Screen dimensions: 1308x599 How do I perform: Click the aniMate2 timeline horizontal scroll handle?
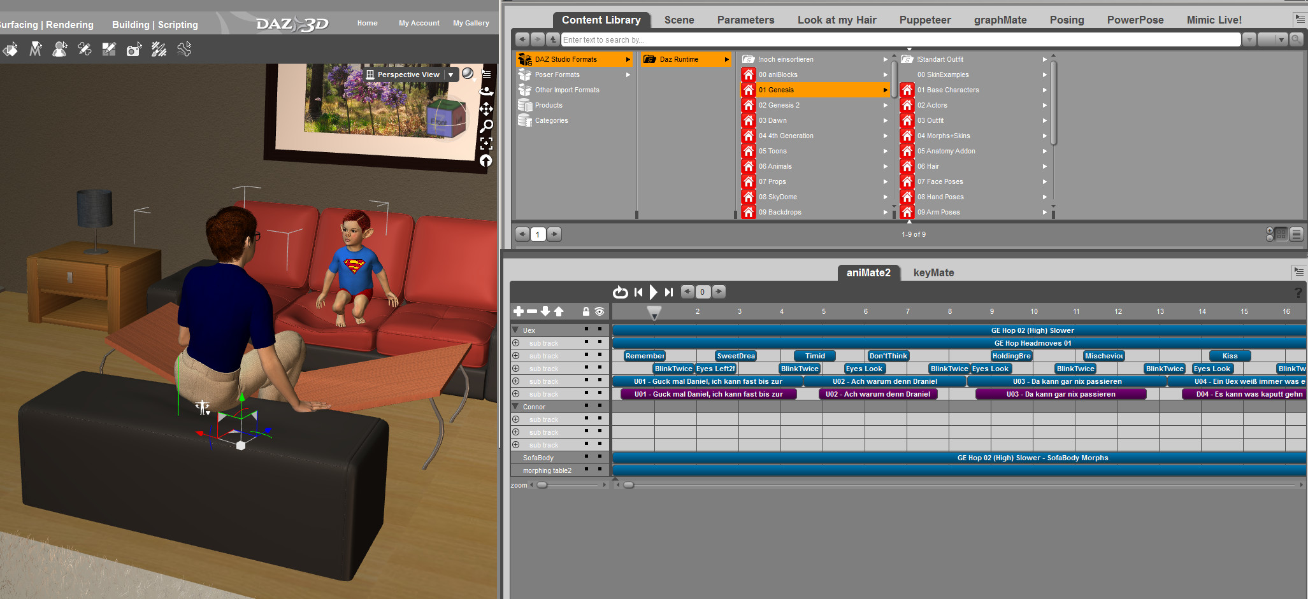(628, 485)
